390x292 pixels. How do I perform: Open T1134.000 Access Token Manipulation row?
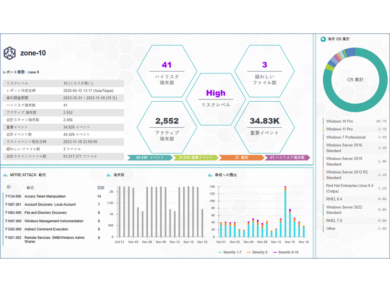(x=45, y=196)
